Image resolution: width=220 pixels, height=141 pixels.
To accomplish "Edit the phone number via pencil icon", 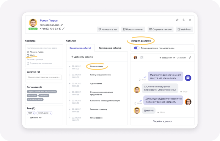I will (x=64, y=29).
